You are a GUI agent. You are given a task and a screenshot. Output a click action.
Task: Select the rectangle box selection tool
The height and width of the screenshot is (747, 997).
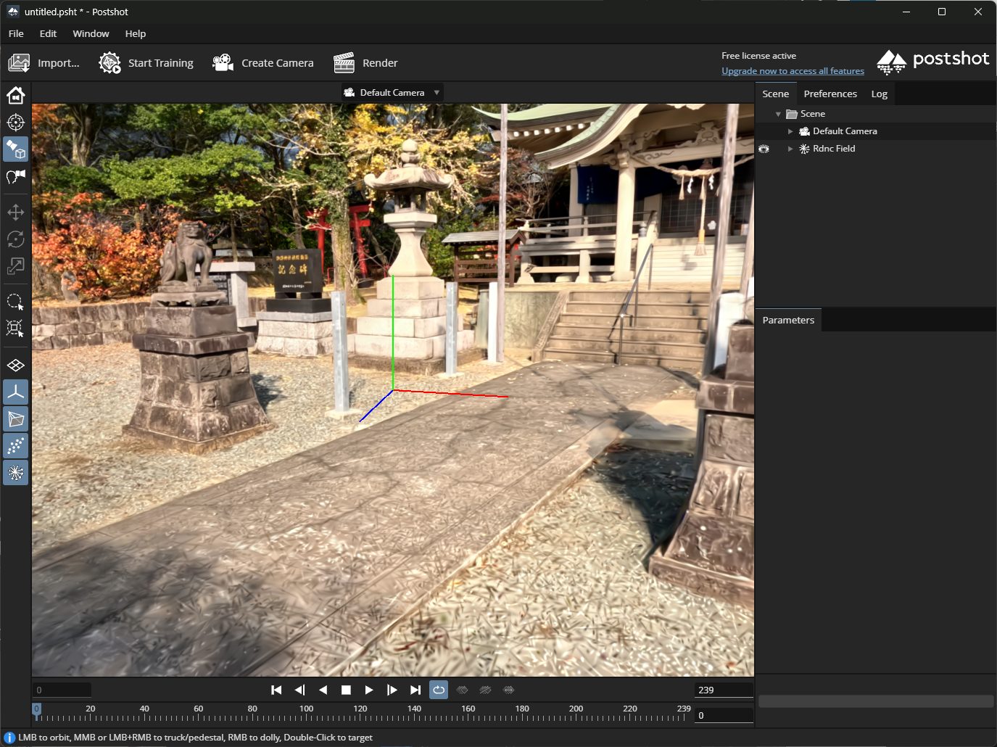(15, 329)
